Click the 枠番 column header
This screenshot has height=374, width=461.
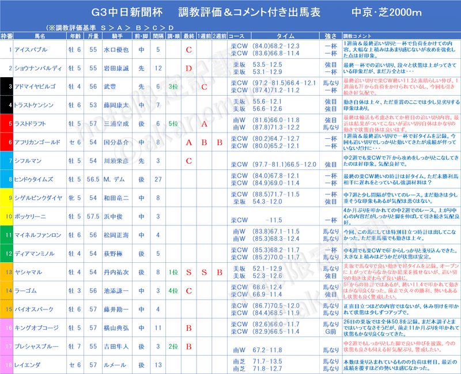(7, 36)
